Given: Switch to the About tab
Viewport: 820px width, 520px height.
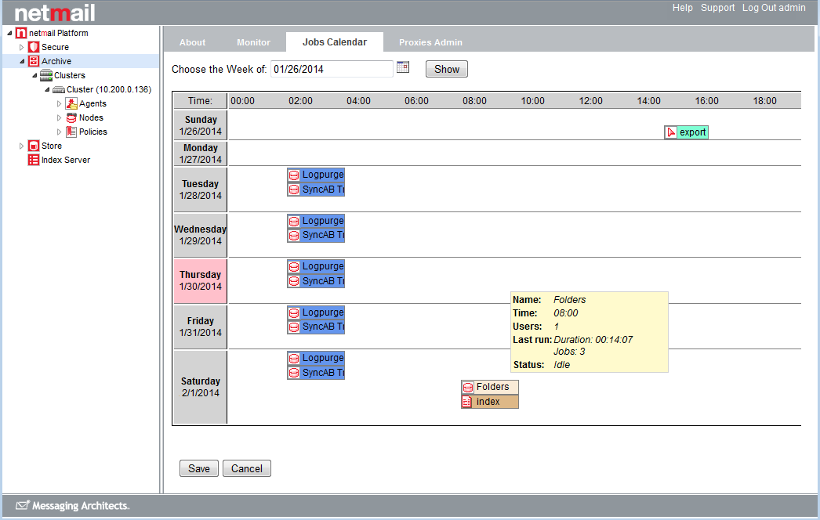Looking at the screenshot, I should pyautogui.click(x=192, y=42).
